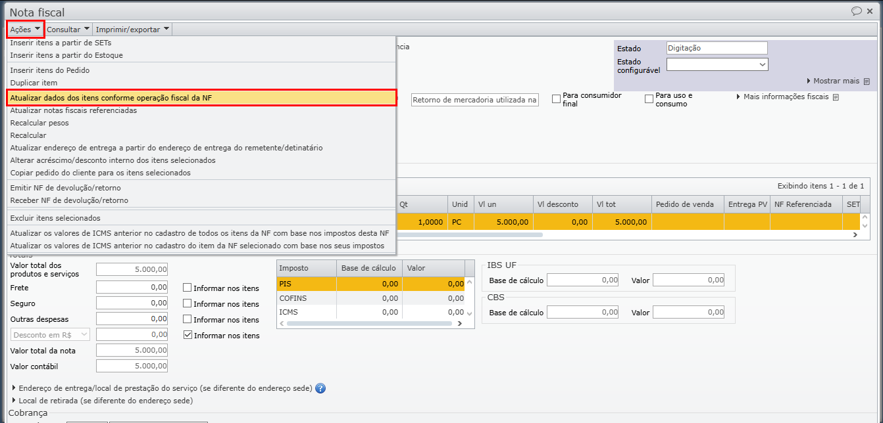The height and width of the screenshot is (423, 883).
Task: Check the Para uso e consumo box
Action: (x=649, y=99)
